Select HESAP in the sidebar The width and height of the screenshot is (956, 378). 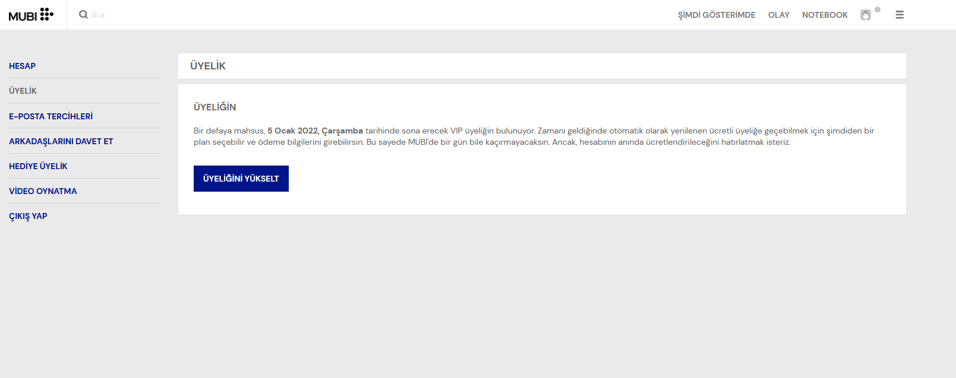point(22,66)
